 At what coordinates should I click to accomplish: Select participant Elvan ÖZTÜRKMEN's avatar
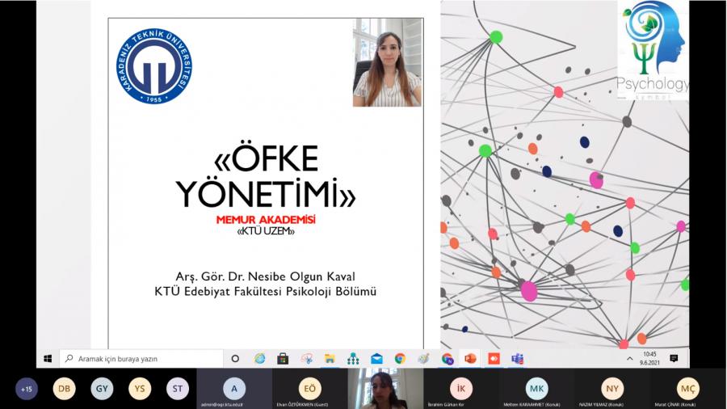309,388
